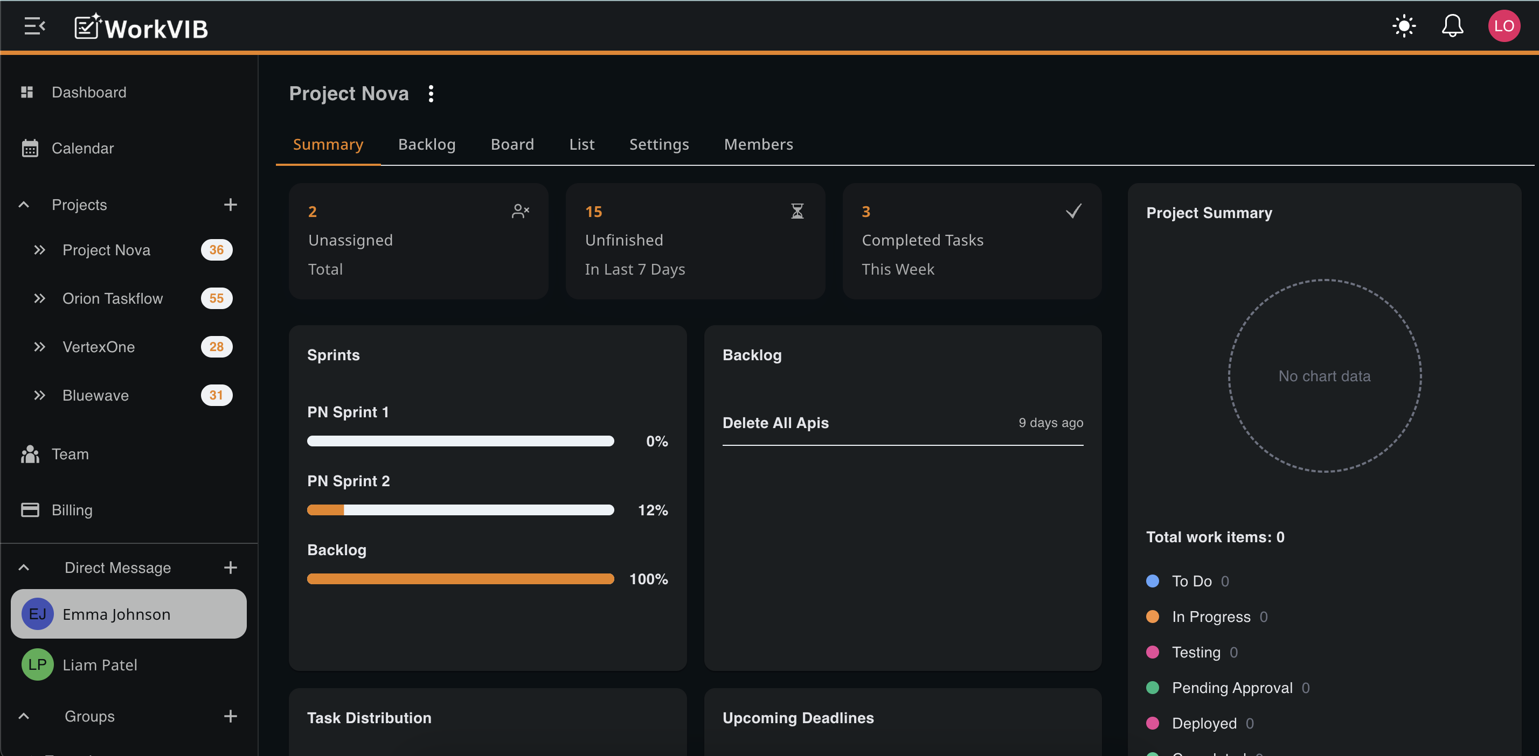Open Delete All Apis backlog item
Screen dimensions: 1539x756
click(775, 423)
